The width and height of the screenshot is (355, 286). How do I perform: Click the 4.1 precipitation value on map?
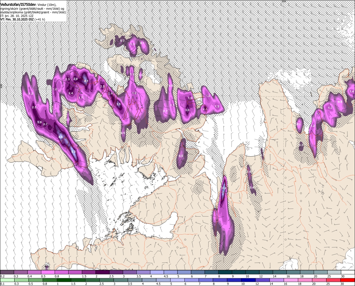pos(86,81)
